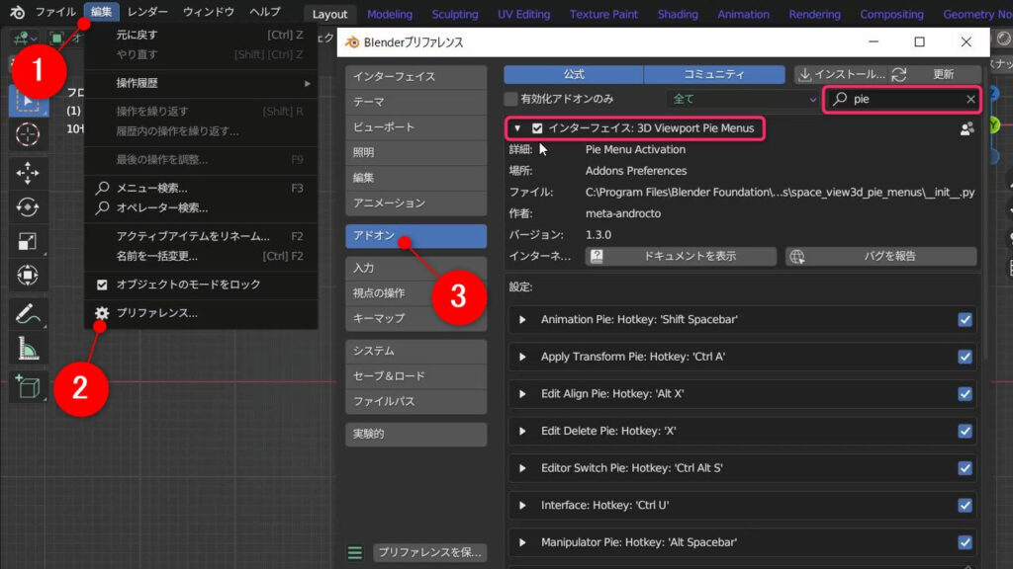Select the Move tool
Viewport: 1013px width, 569px height.
[27, 173]
